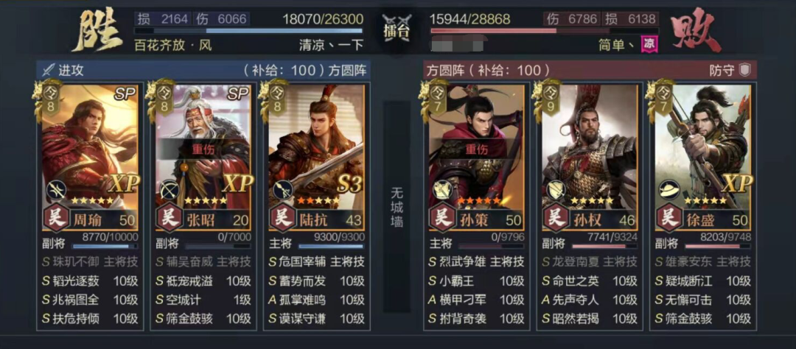The height and width of the screenshot is (349, 796).
Task: Click Sun Quan's 吴 faction badge
Action: [556, 219]
